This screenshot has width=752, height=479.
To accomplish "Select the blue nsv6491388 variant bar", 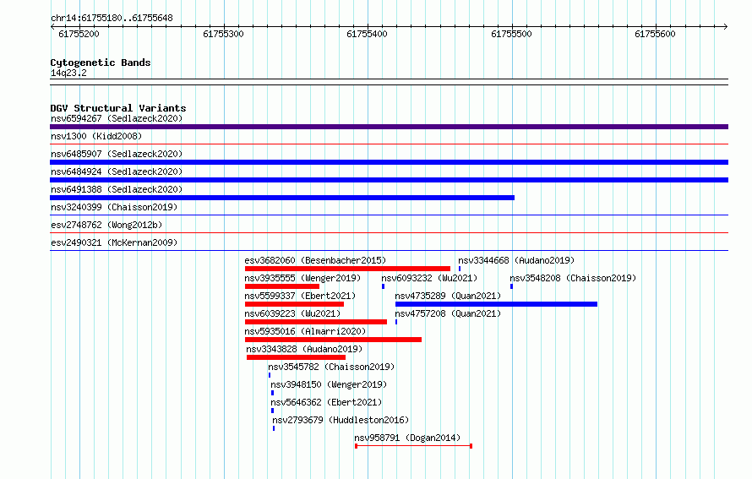I will (x=282, y=198).
